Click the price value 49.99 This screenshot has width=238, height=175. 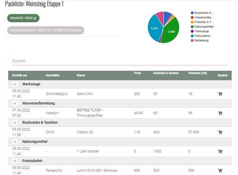pos(139,113)
